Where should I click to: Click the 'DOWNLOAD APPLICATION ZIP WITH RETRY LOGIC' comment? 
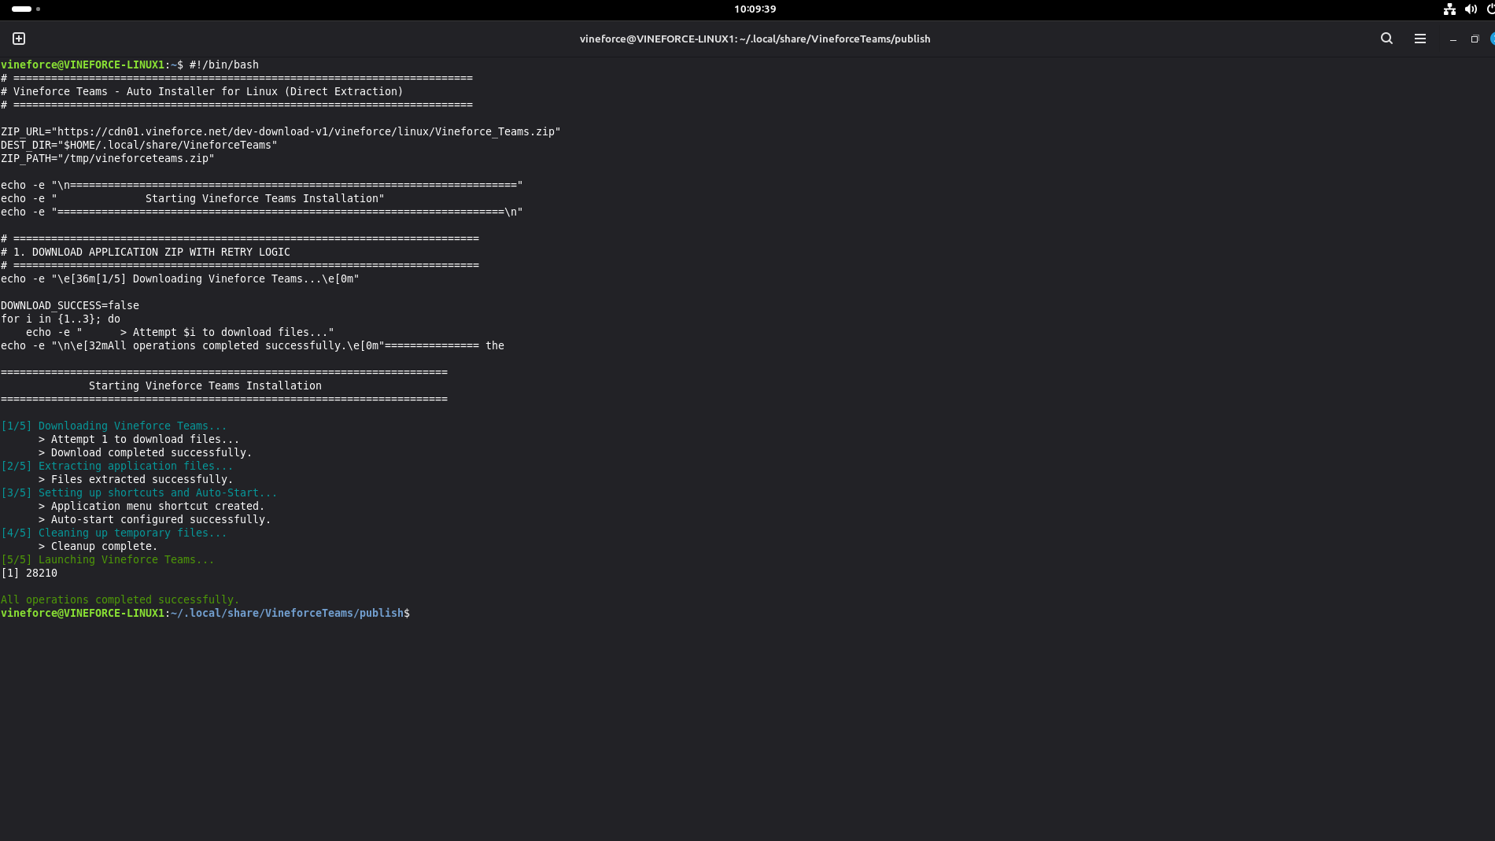pyautogui.click(x=146, y=252)
